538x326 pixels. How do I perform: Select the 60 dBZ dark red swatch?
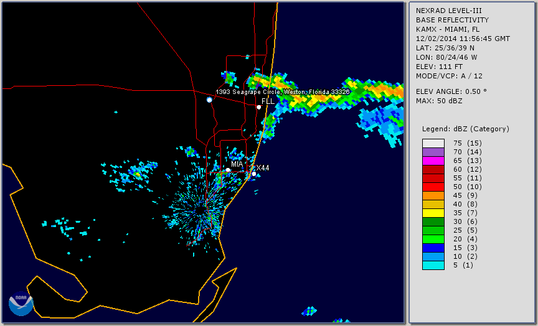pos(433,170)
